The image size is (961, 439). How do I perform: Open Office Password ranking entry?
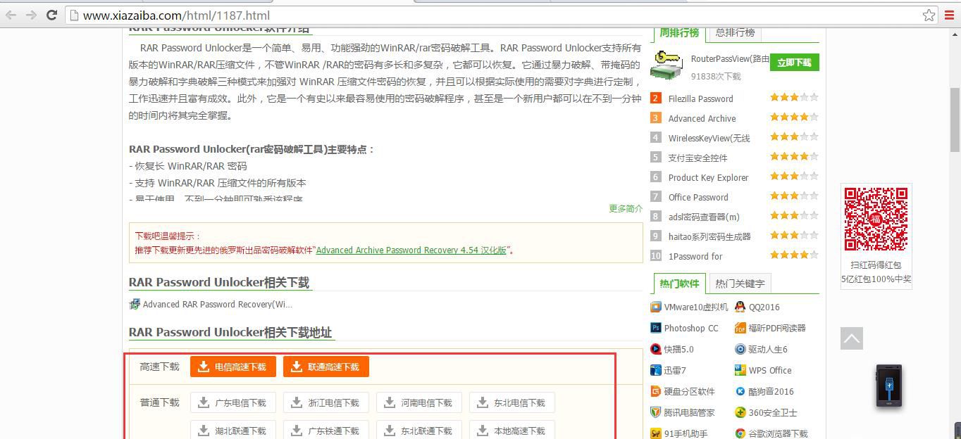698,197
